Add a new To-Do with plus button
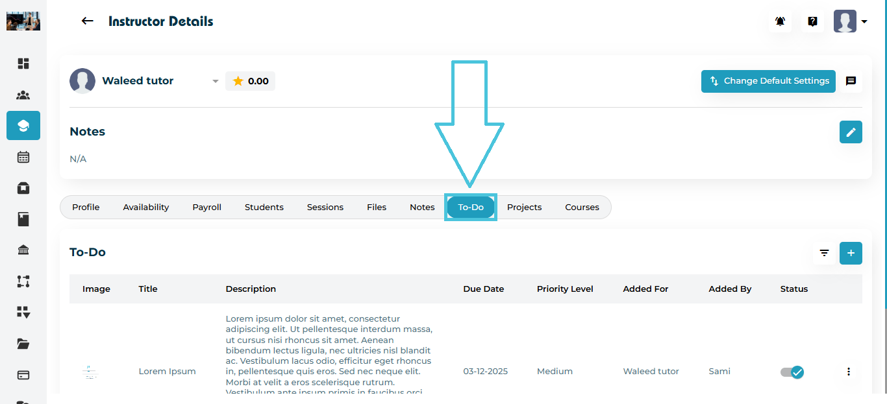887x404 pixels. click(851, 253)
